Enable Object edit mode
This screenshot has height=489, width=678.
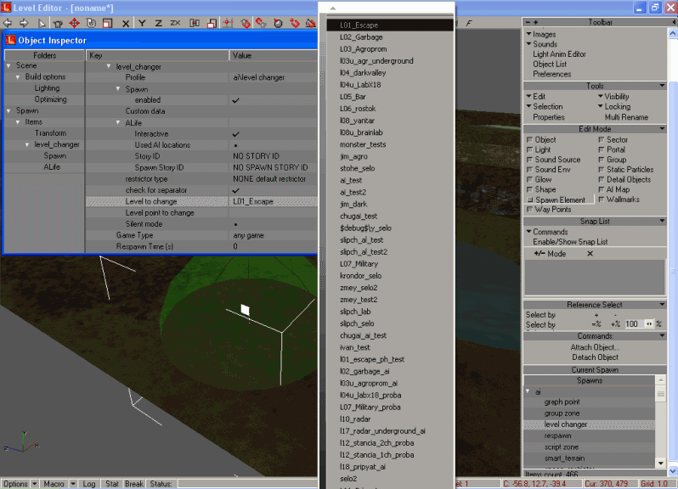pyautogui.click(x=541, y=139)
